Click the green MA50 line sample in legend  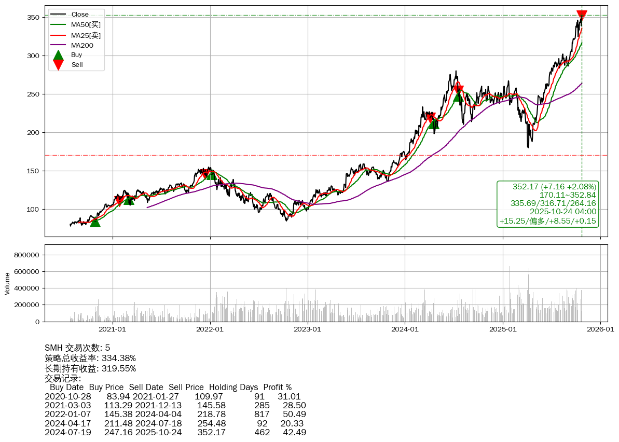pyautogui.click(x=59, y=25)
